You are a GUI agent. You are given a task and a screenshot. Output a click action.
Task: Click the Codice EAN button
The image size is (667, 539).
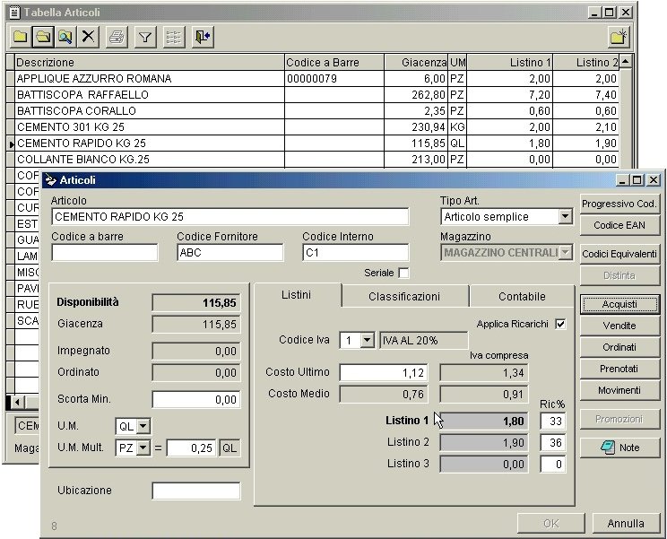[x=619, y=225]
